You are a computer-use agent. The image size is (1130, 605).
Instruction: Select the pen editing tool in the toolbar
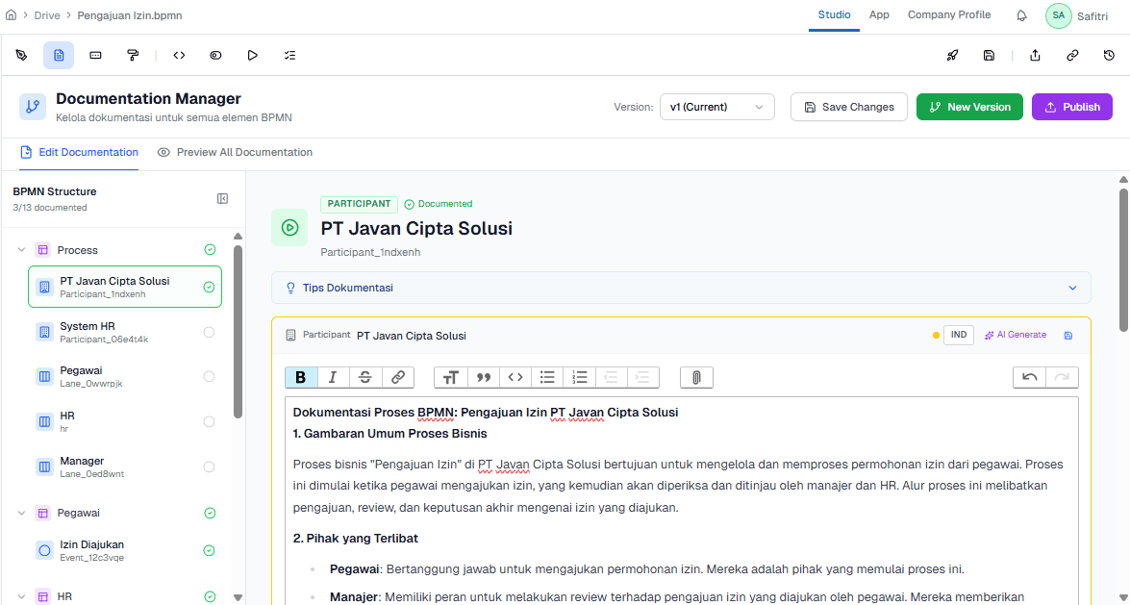point(21,55)
